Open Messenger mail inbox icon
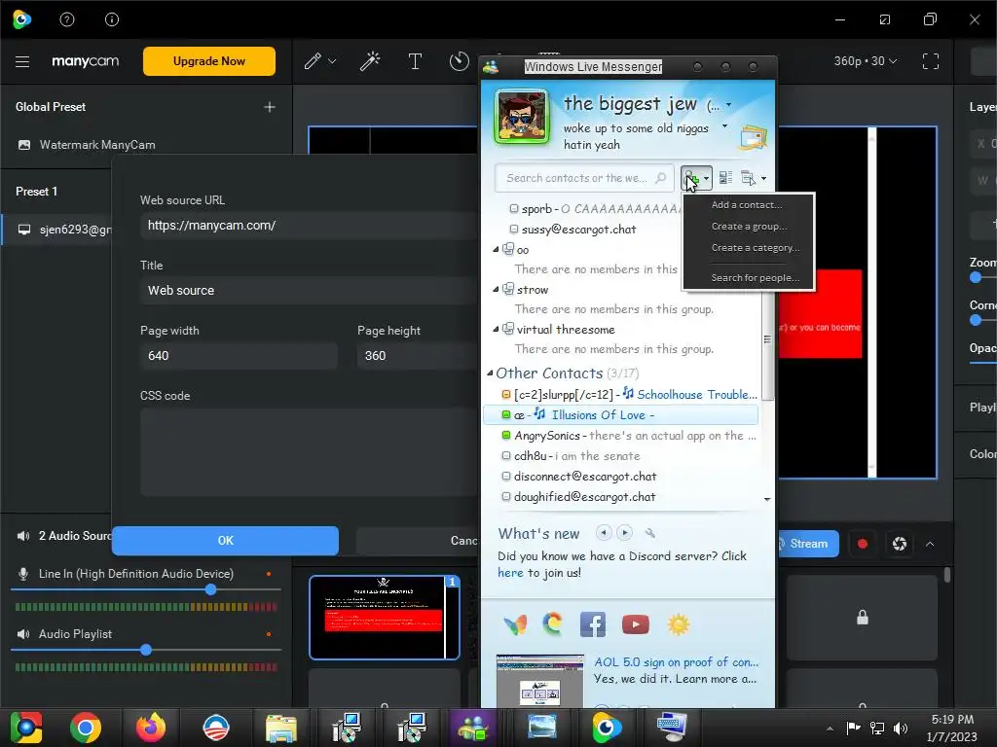997x747 pixels. [x=753, y=137]
